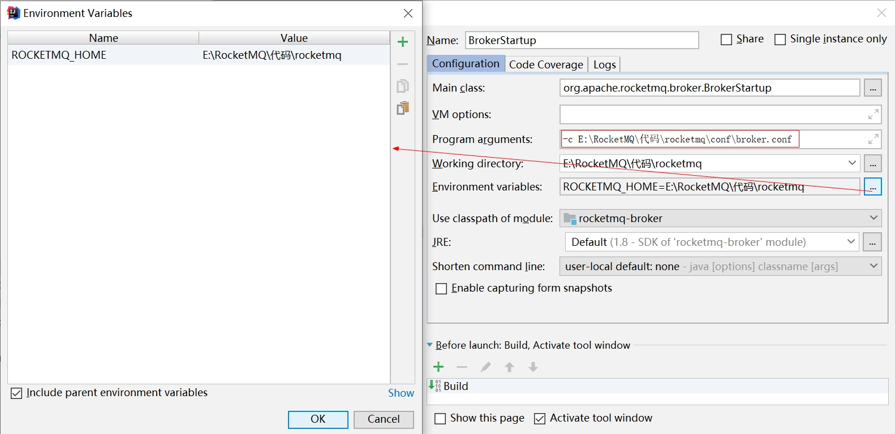Select the ROCKETMQ_HOME name cell

tap(104, 55)
